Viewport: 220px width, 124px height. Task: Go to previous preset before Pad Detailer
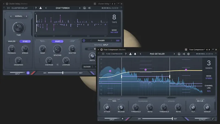click(x=141, y=54)
